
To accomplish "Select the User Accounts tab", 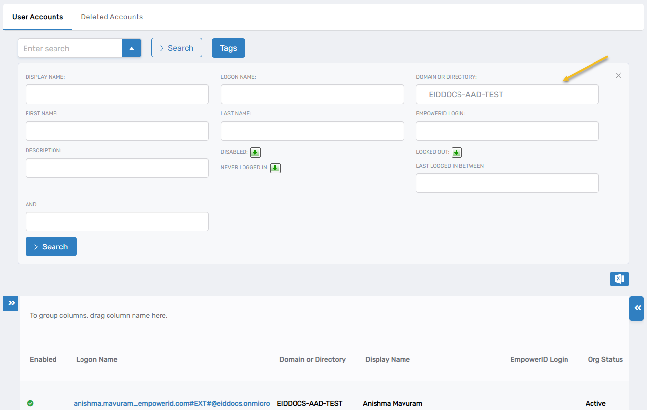I will [x=38, y=17].
